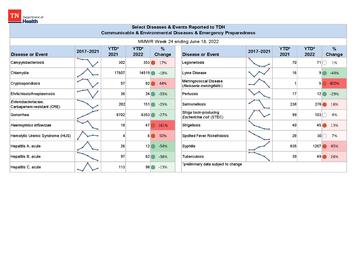
Task: Select the red dot beside Haemophilus influenzae 161%
Action: 153,125
